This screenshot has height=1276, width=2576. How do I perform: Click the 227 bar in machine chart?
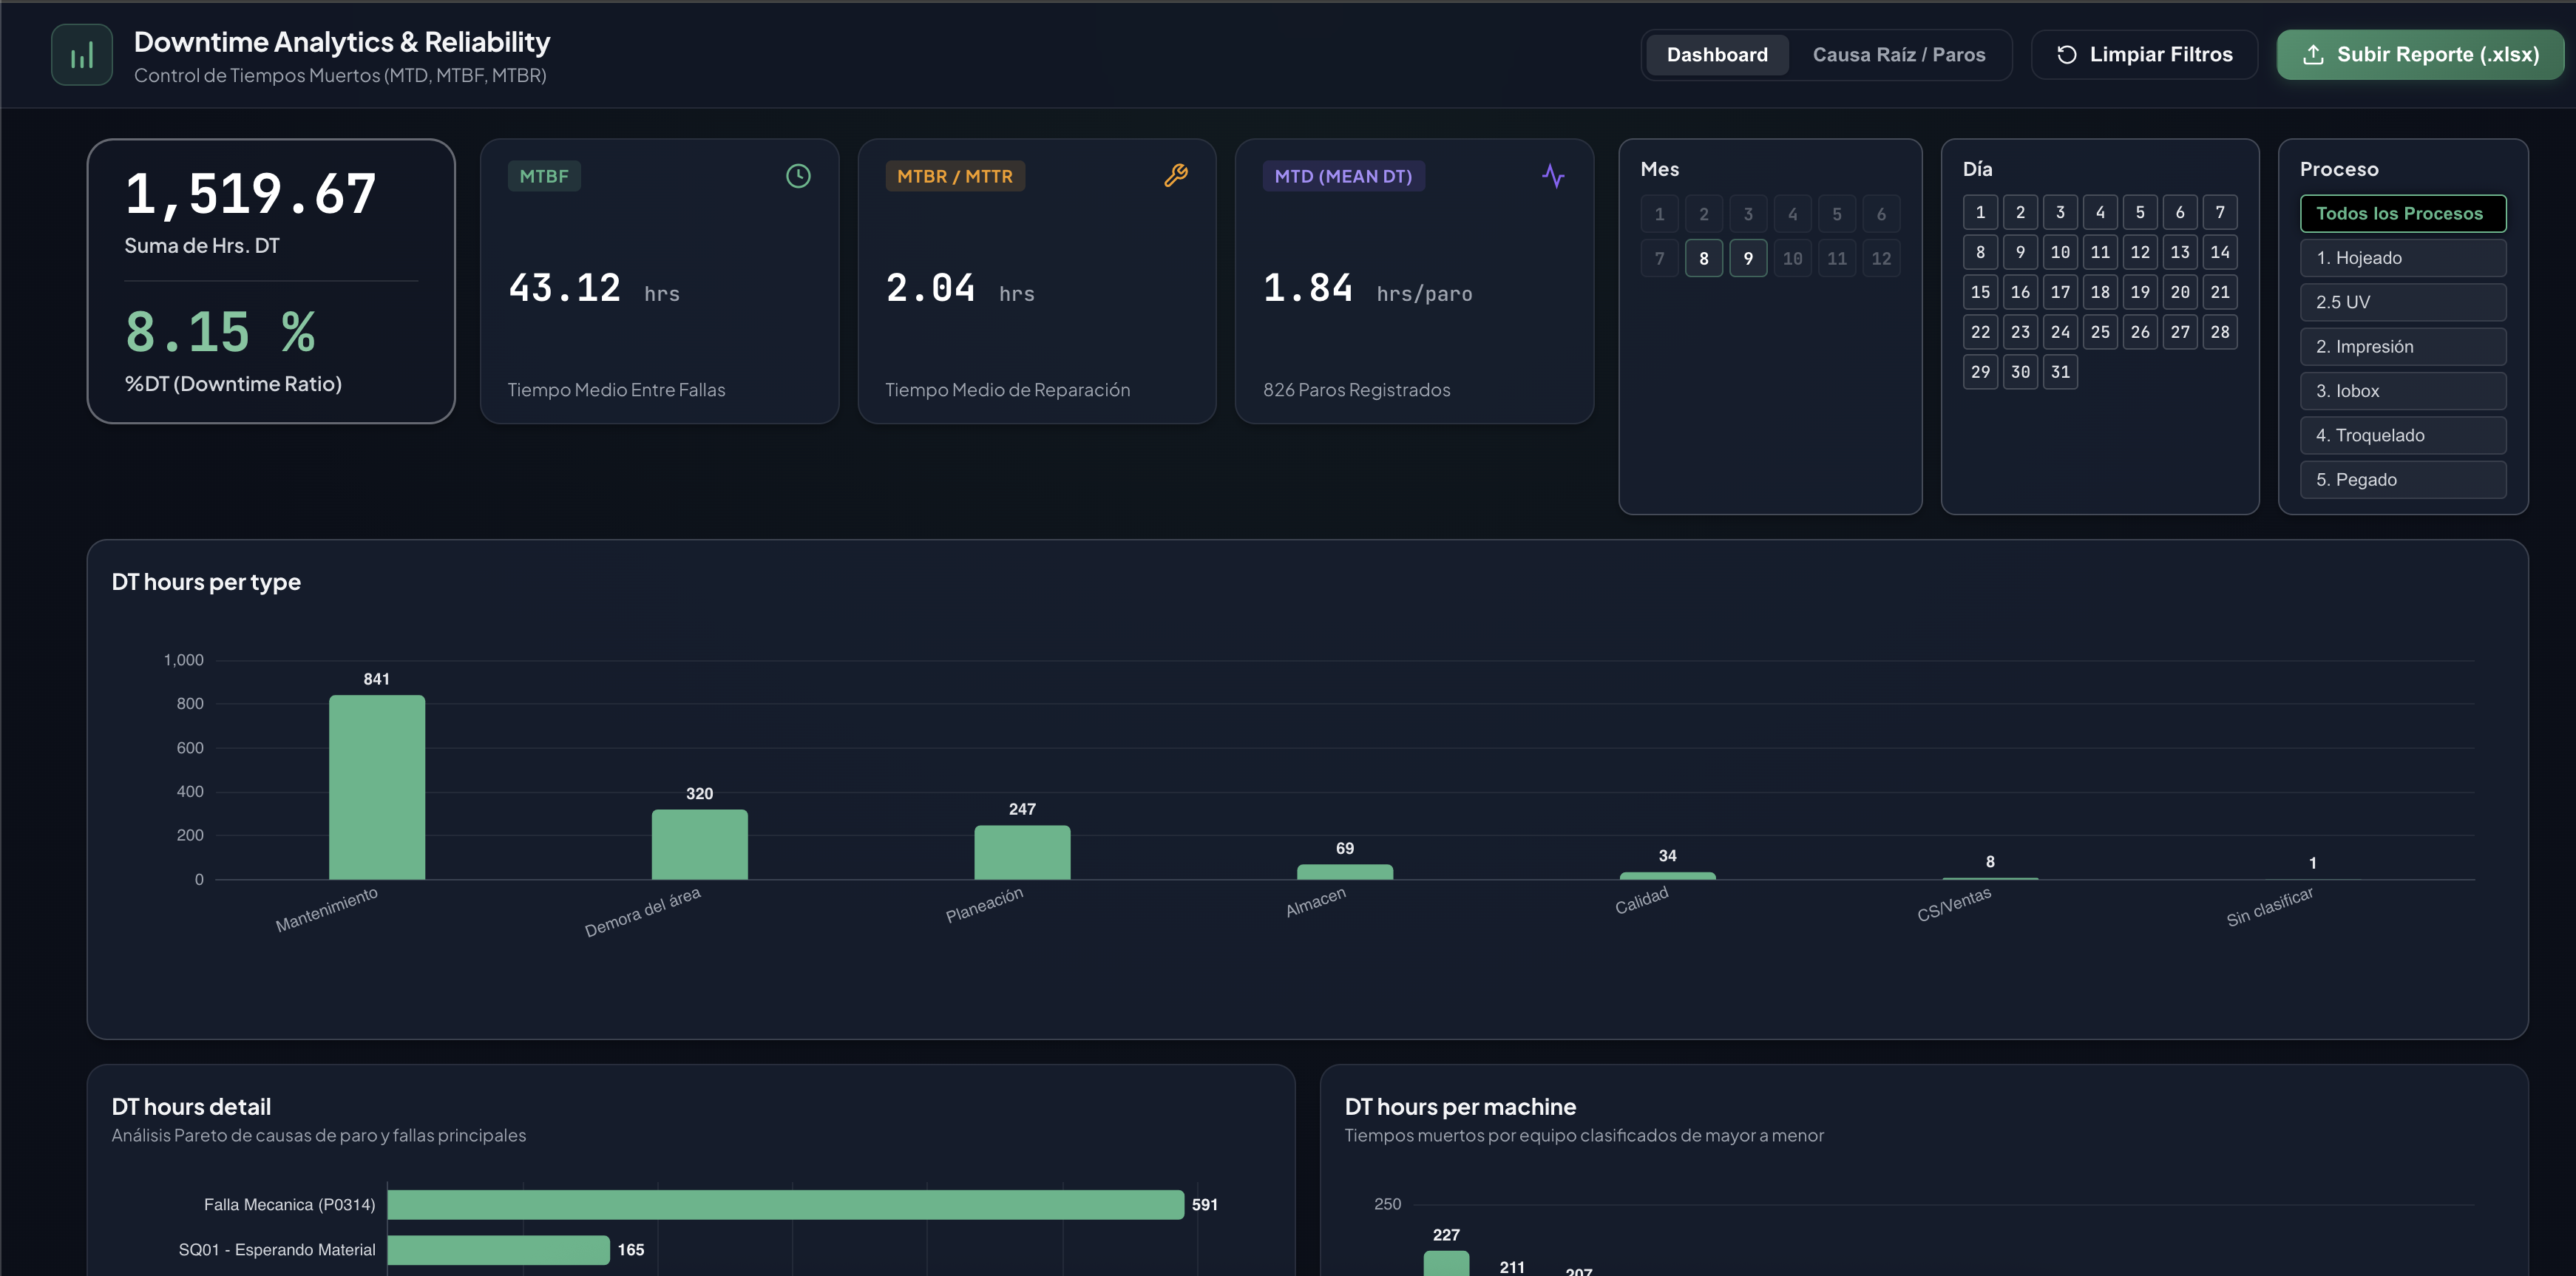point(1446,1263)
